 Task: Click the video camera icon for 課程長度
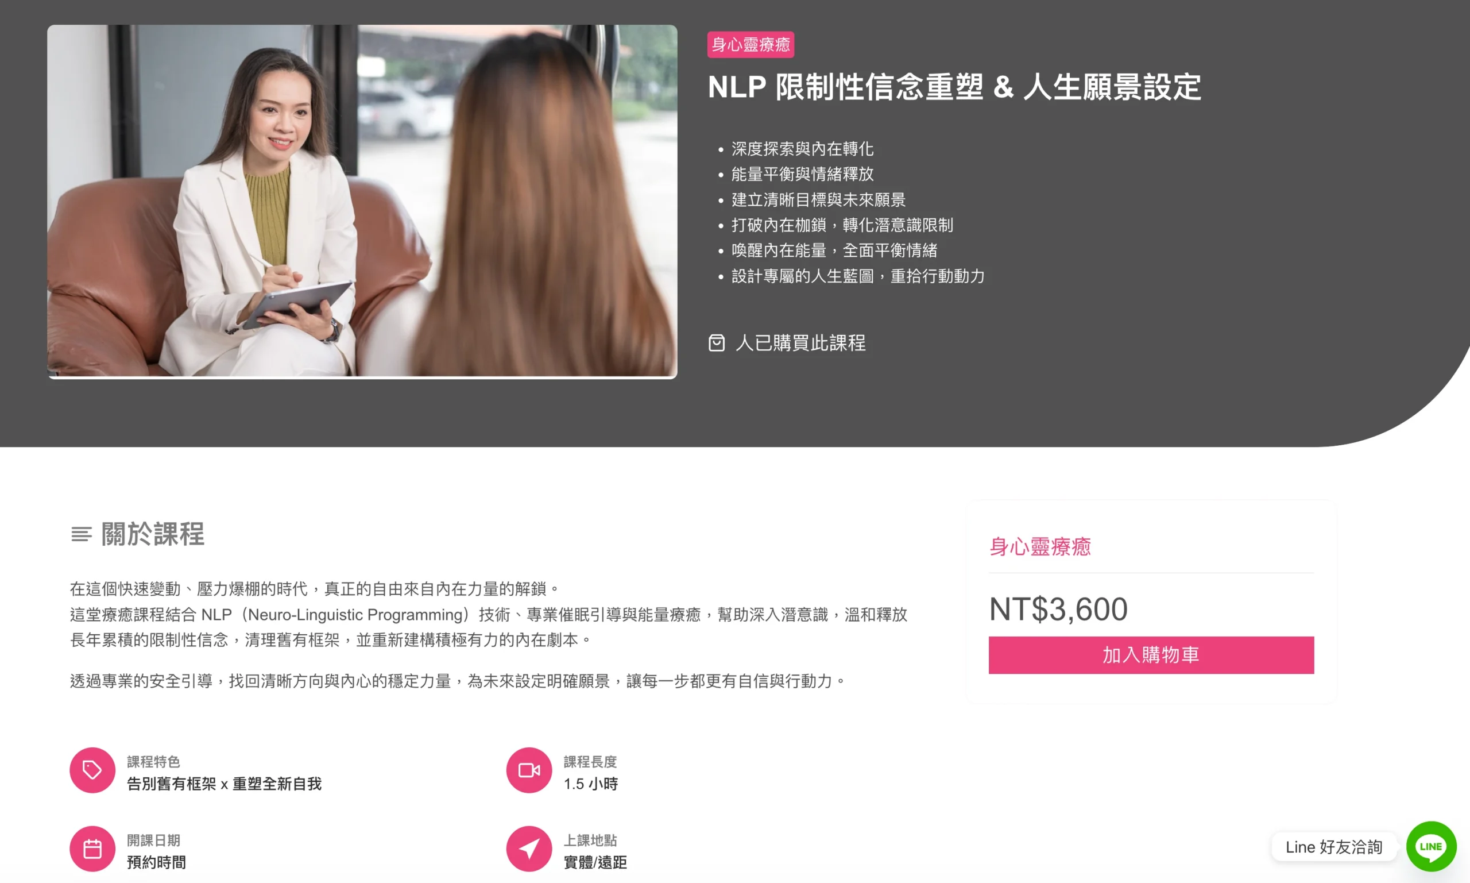tap(529, 770)
